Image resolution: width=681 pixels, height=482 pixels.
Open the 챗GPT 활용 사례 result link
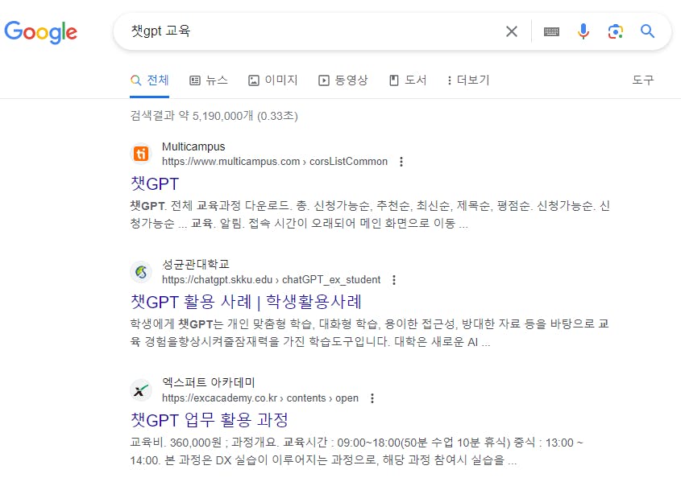coord(247,302)
